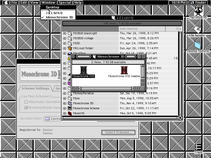The image size is (211, 158).
Task: Toggle the WindowShade Sound checkbox
Action: (26, 108)
